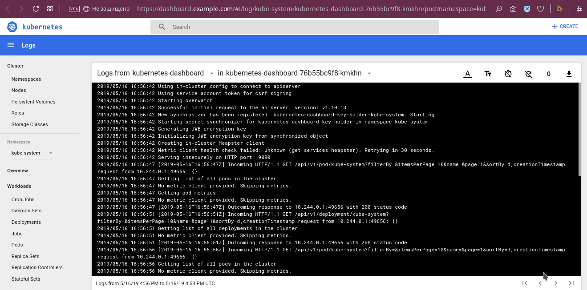Open Jobs in sidebar
Image resolution: width=587 pixels, height=290 pixels.
[17, 234]
